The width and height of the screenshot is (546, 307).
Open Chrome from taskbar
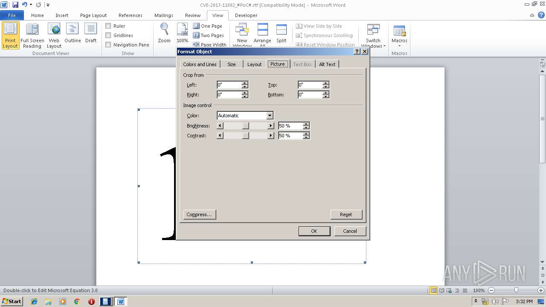77,301
